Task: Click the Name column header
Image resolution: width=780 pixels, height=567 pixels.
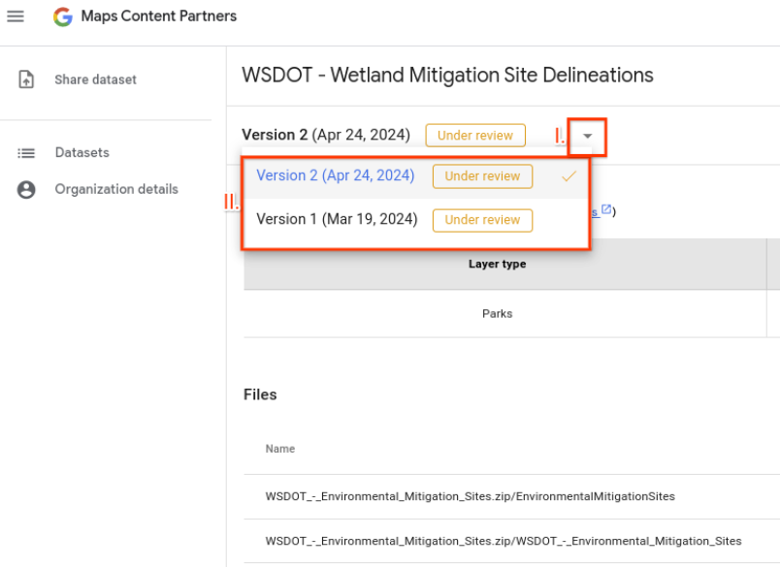Action: [280, 449]
